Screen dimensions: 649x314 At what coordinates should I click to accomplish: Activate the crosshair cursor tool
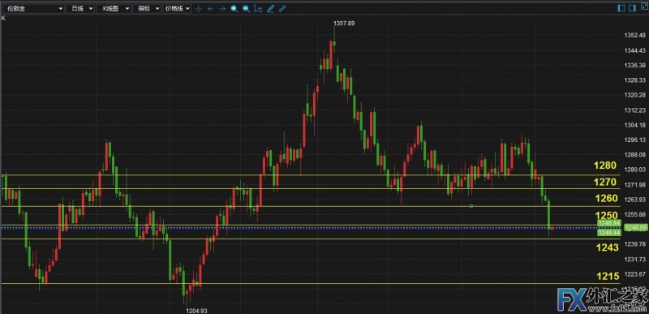pos(198,9)
